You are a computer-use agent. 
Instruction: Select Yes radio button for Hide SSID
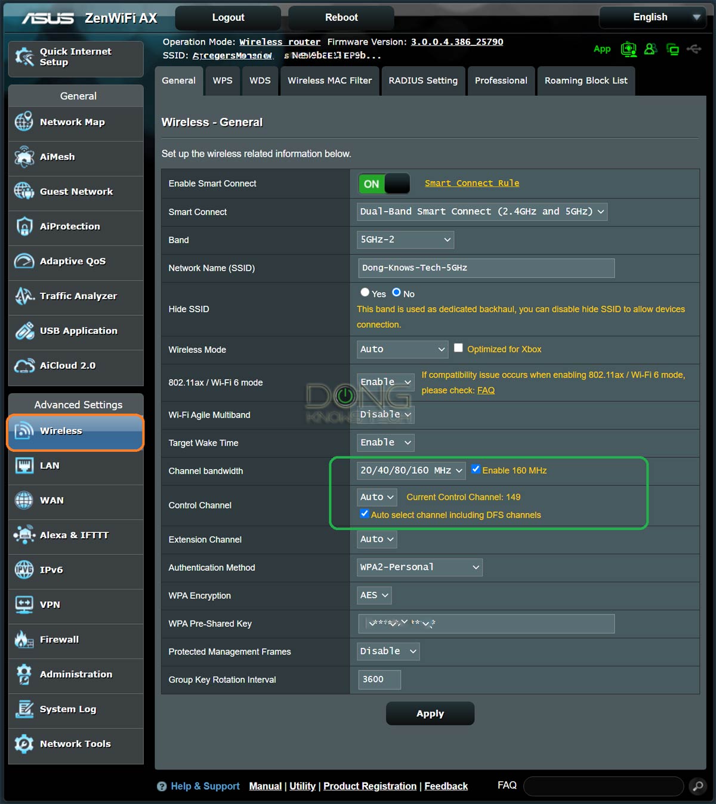[365, 293]
